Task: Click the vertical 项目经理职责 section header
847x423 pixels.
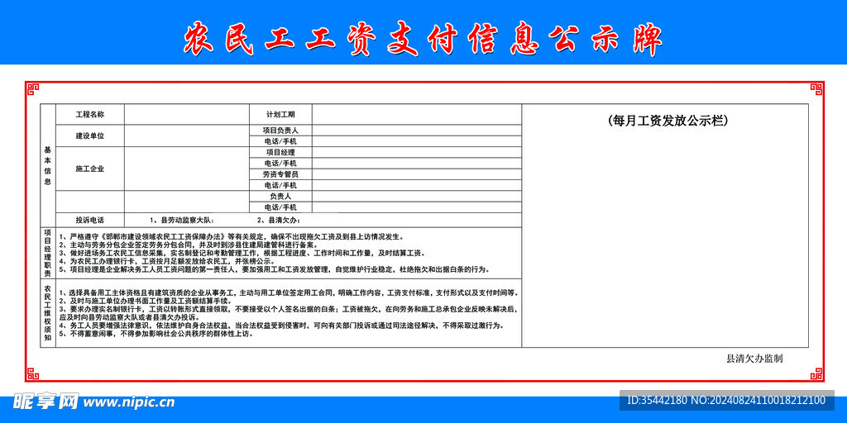Action: click(x=47, y=253)
